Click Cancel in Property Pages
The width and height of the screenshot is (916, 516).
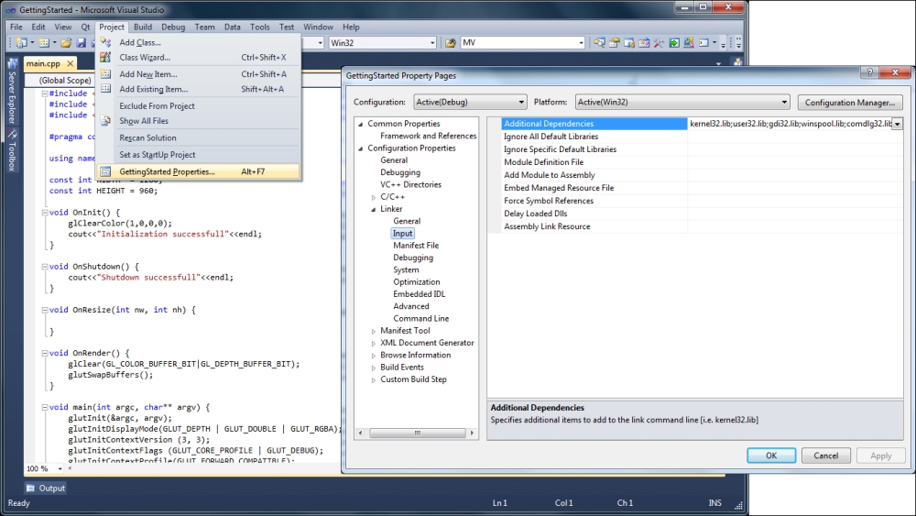[826, 456]
